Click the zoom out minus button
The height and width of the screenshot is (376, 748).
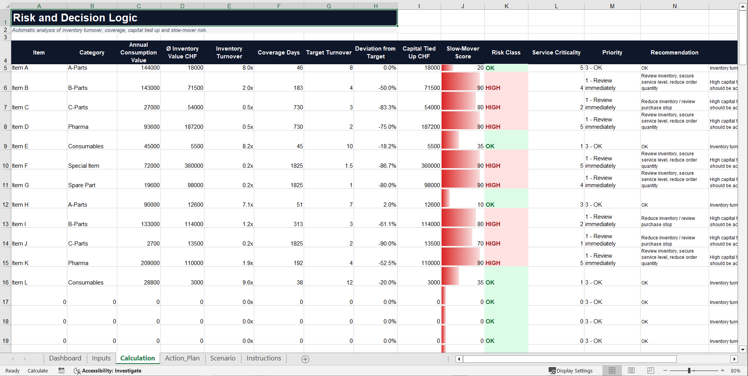point(665,371)
